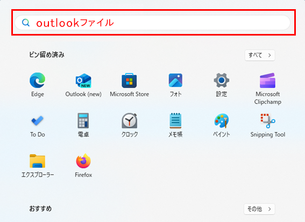The height and width of the screenshot is (222, 305).
Task: Click the おすすめ section heading
Action: 40,209
